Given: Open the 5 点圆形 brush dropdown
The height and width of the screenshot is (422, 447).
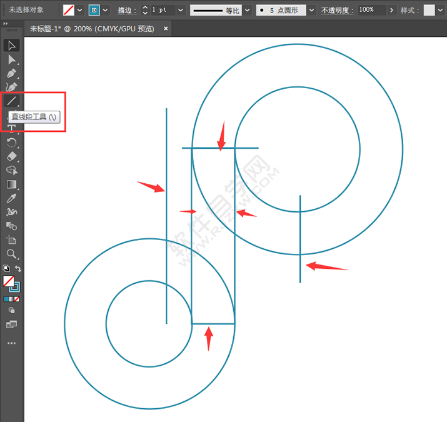Looking at the screenshot, I should (x=311, y=10).
